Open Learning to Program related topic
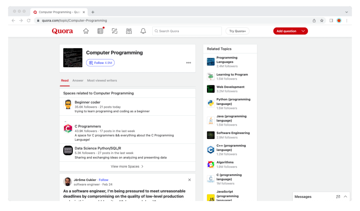 pyautogui.click(x=232, y=74)
